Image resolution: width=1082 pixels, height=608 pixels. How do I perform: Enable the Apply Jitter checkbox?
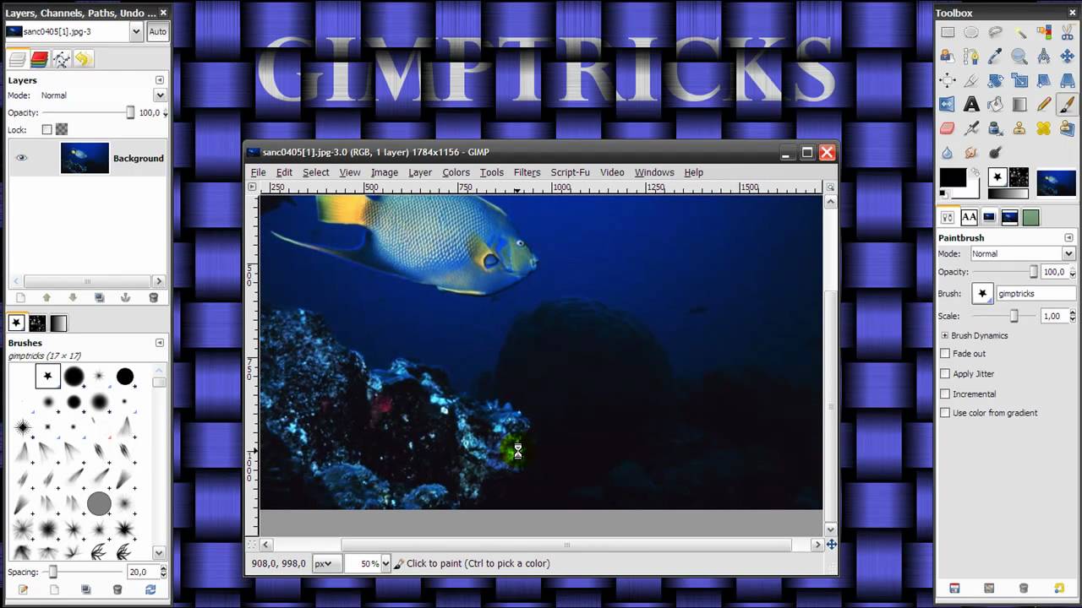945,374
